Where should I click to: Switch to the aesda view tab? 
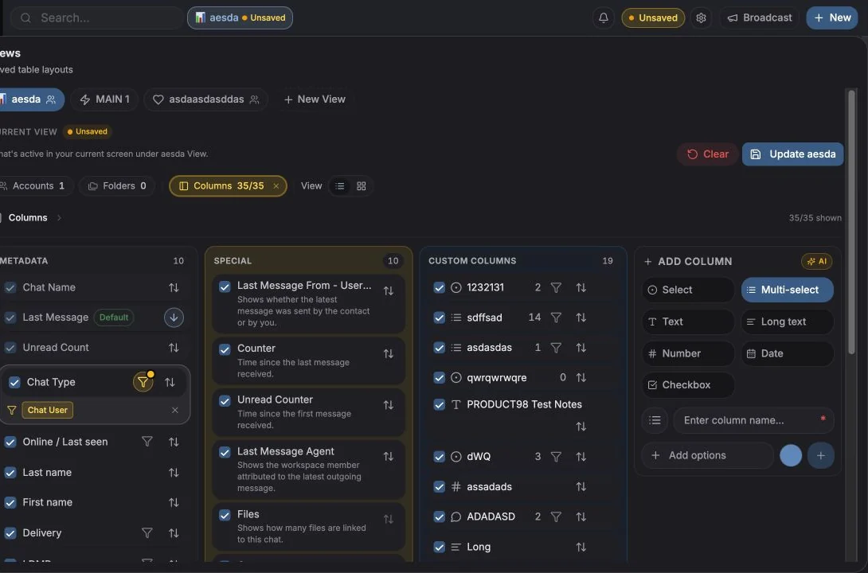tap(31, 99)
